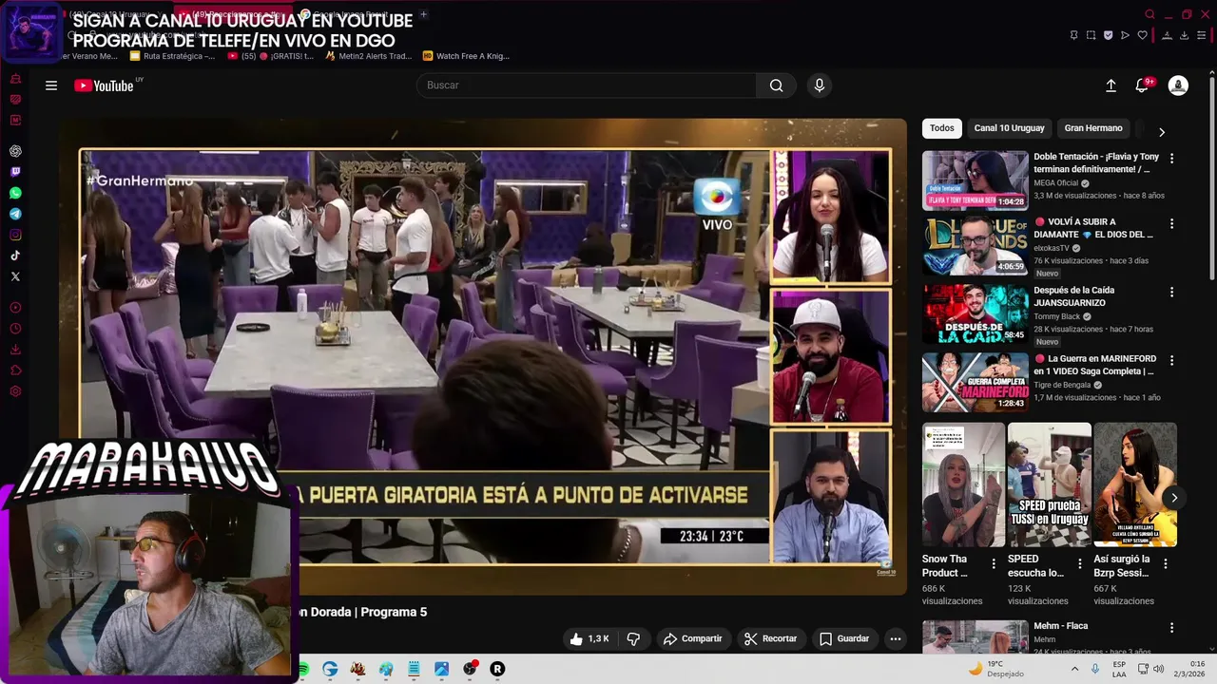Click the search magnifier button

pyautogui.click(x=776, y=85)
